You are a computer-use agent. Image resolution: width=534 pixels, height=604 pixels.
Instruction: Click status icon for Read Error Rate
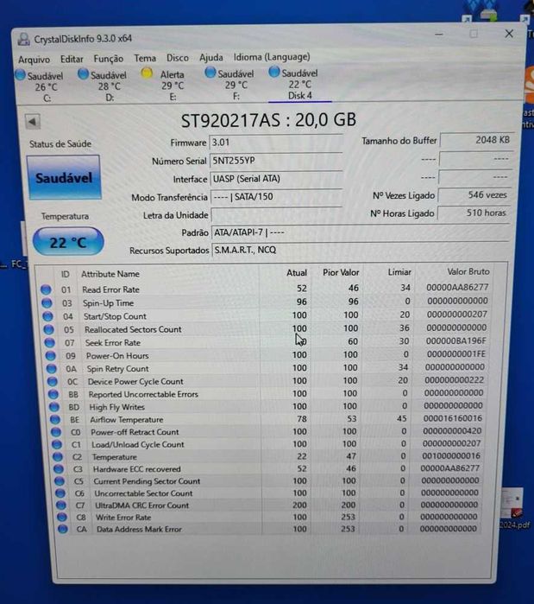click(46, 289)
